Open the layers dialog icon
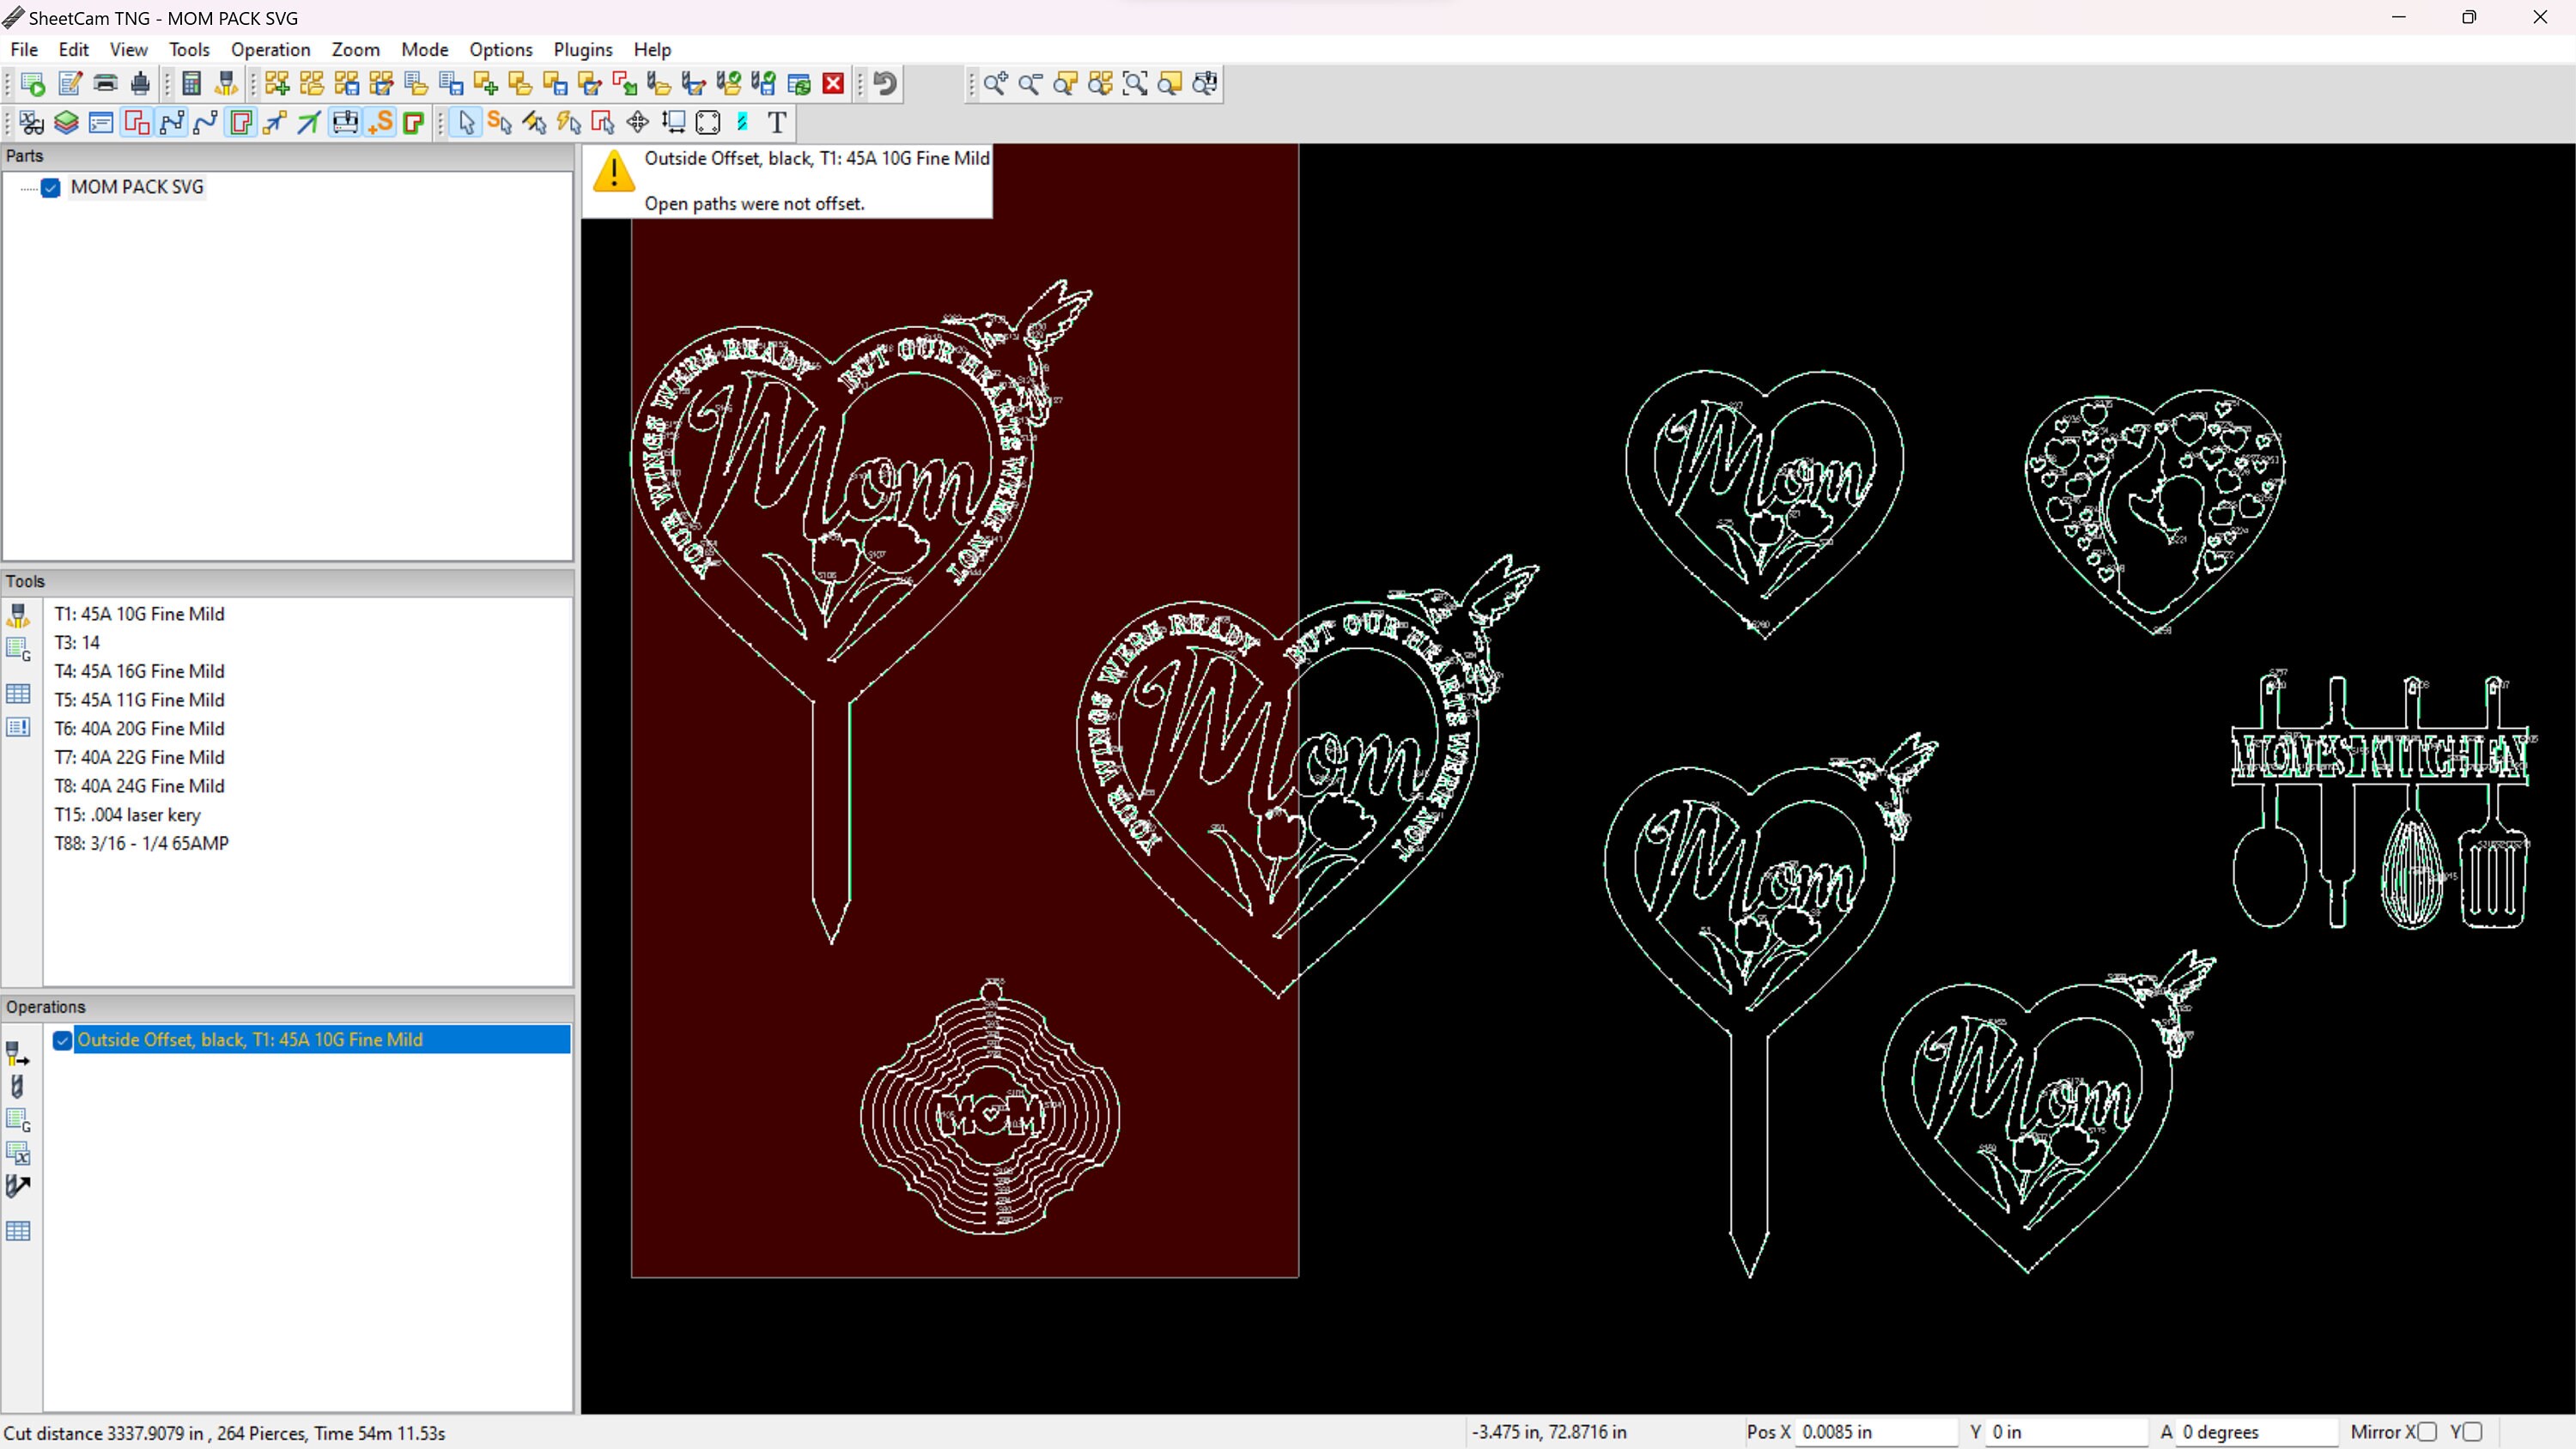The width and height of the screenshot is (2576, 1449). pyautogui.click(x=65, y=122)
